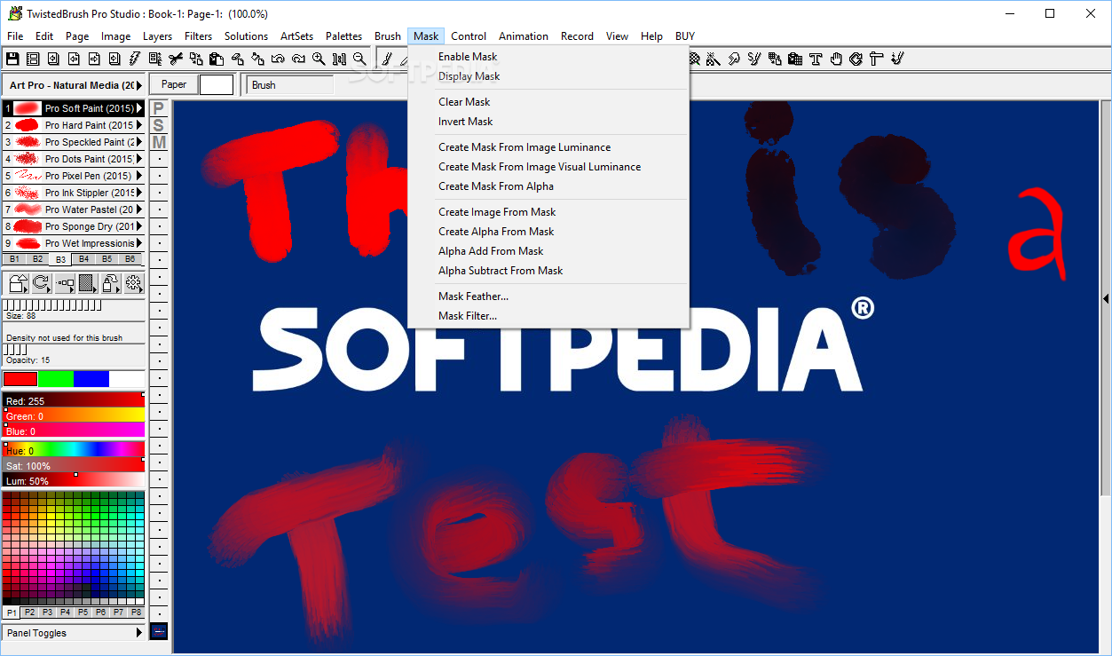1112x656 pixels.
Task: Click the spray can brush effects icon
Action: [x=110, y=283]
